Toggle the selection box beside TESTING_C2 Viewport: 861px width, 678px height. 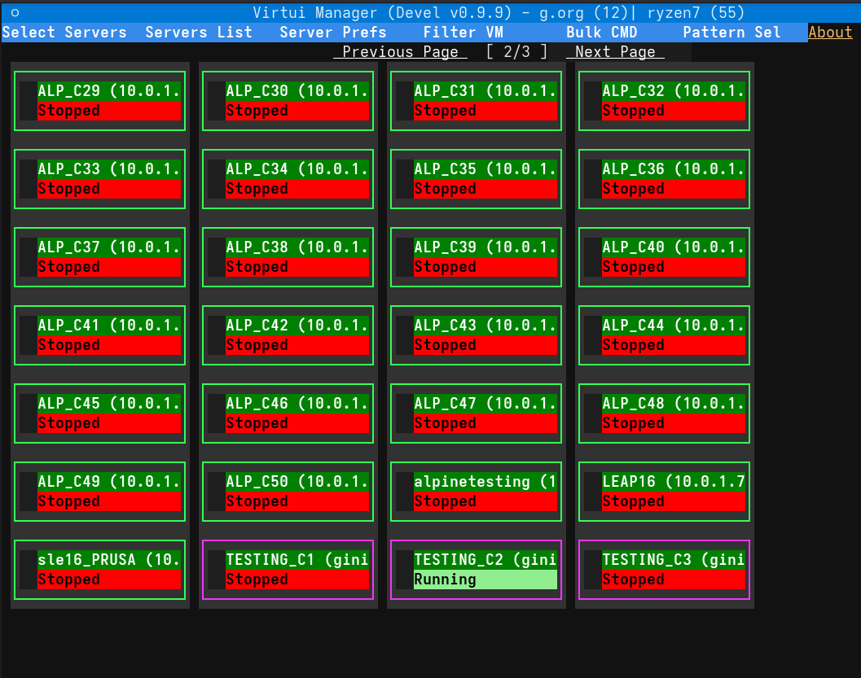(404, 570)
